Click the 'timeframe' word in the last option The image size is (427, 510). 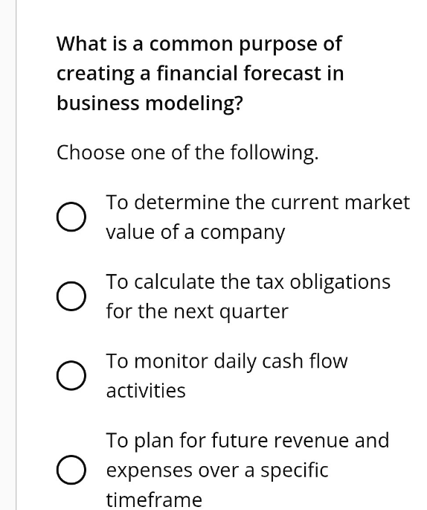click(154, 500)
